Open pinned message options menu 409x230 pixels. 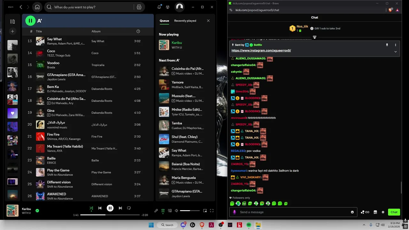point(395,45)
